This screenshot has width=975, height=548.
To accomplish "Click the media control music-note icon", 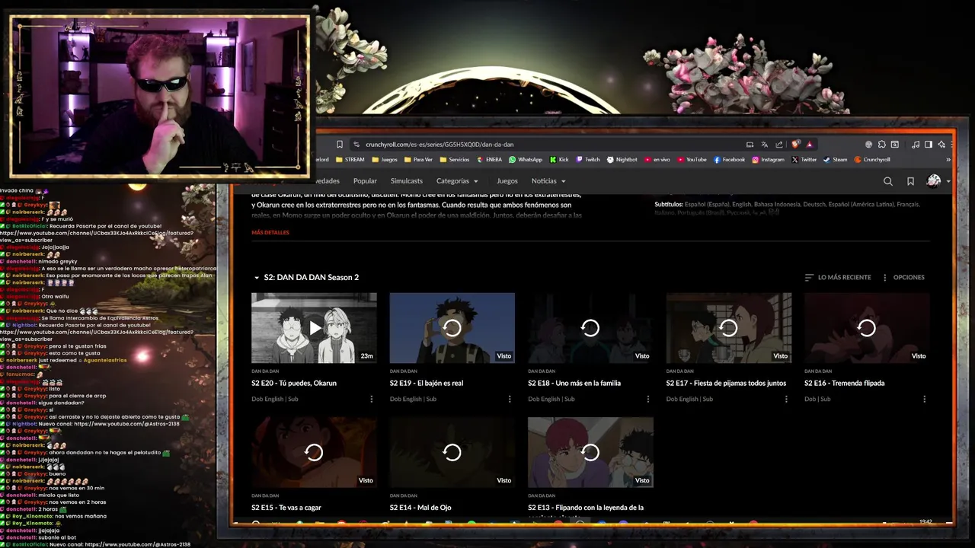I will click(x=915, y=145).
